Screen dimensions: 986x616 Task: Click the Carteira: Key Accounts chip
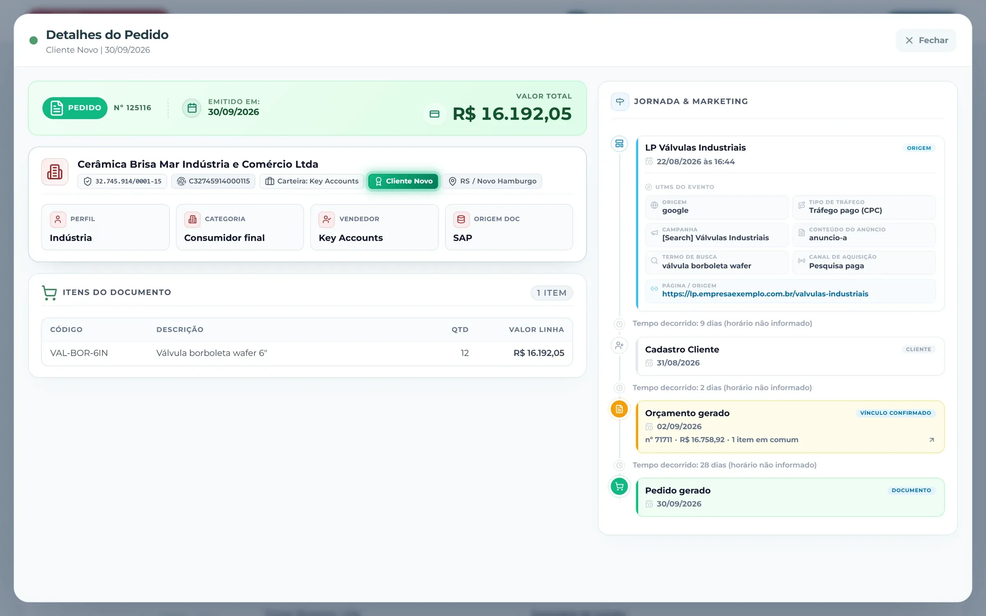(x=312, y=181)
